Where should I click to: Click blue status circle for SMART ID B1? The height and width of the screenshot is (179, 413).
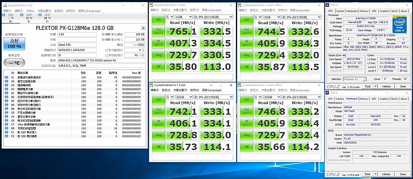coord(6,93)
